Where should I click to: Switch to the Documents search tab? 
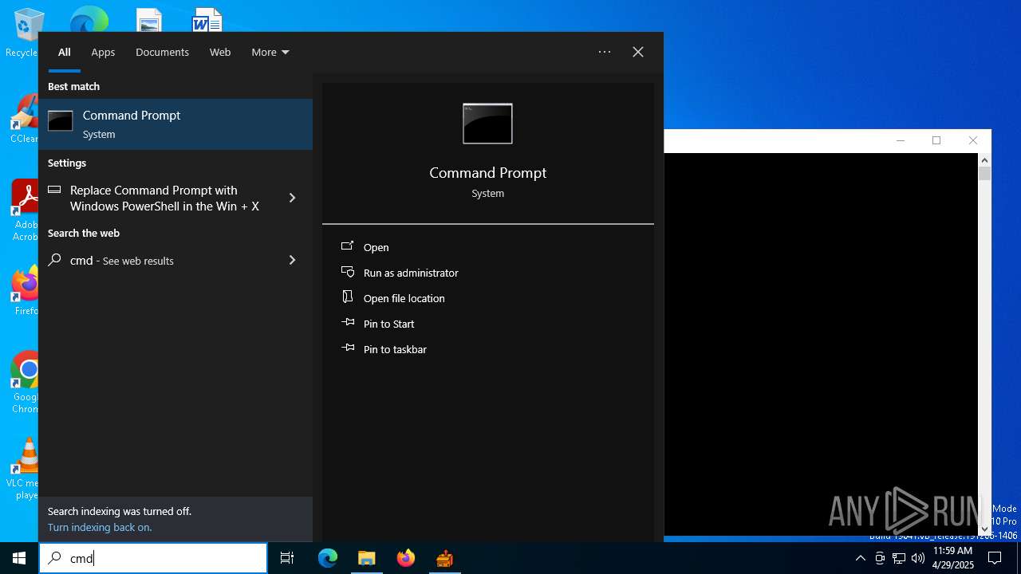162,52
